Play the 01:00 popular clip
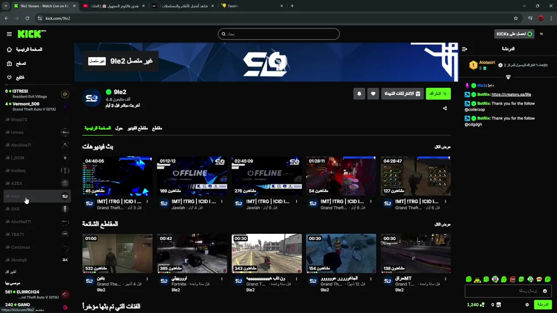 [x=117, y=253]
